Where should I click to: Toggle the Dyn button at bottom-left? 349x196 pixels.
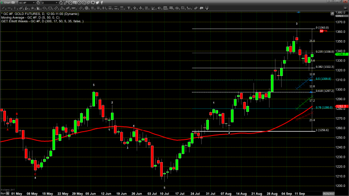click(x=3, y=193)
